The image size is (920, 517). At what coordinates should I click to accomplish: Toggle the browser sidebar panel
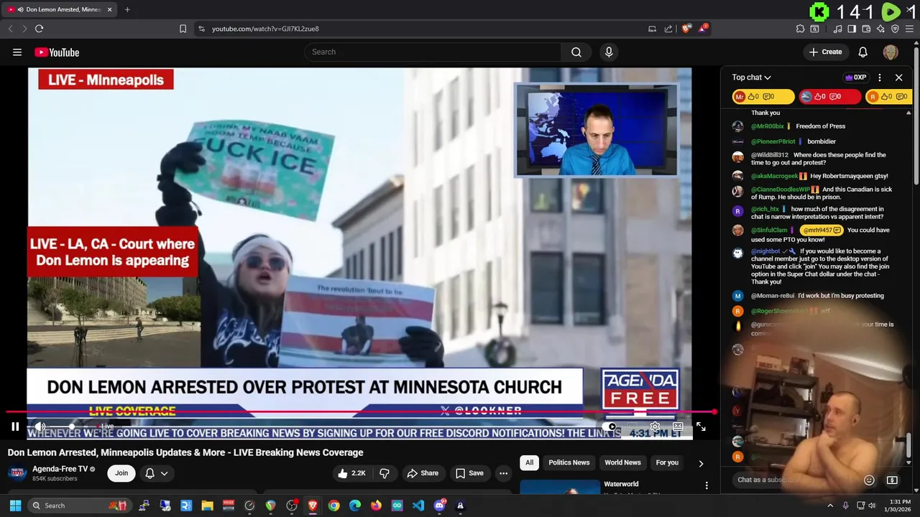tap(852, 29)
